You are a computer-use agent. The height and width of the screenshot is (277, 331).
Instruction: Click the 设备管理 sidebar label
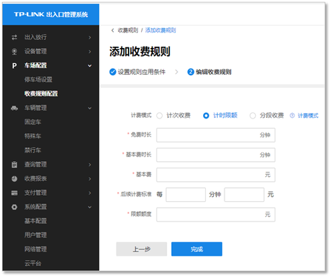tap(35, 51)
